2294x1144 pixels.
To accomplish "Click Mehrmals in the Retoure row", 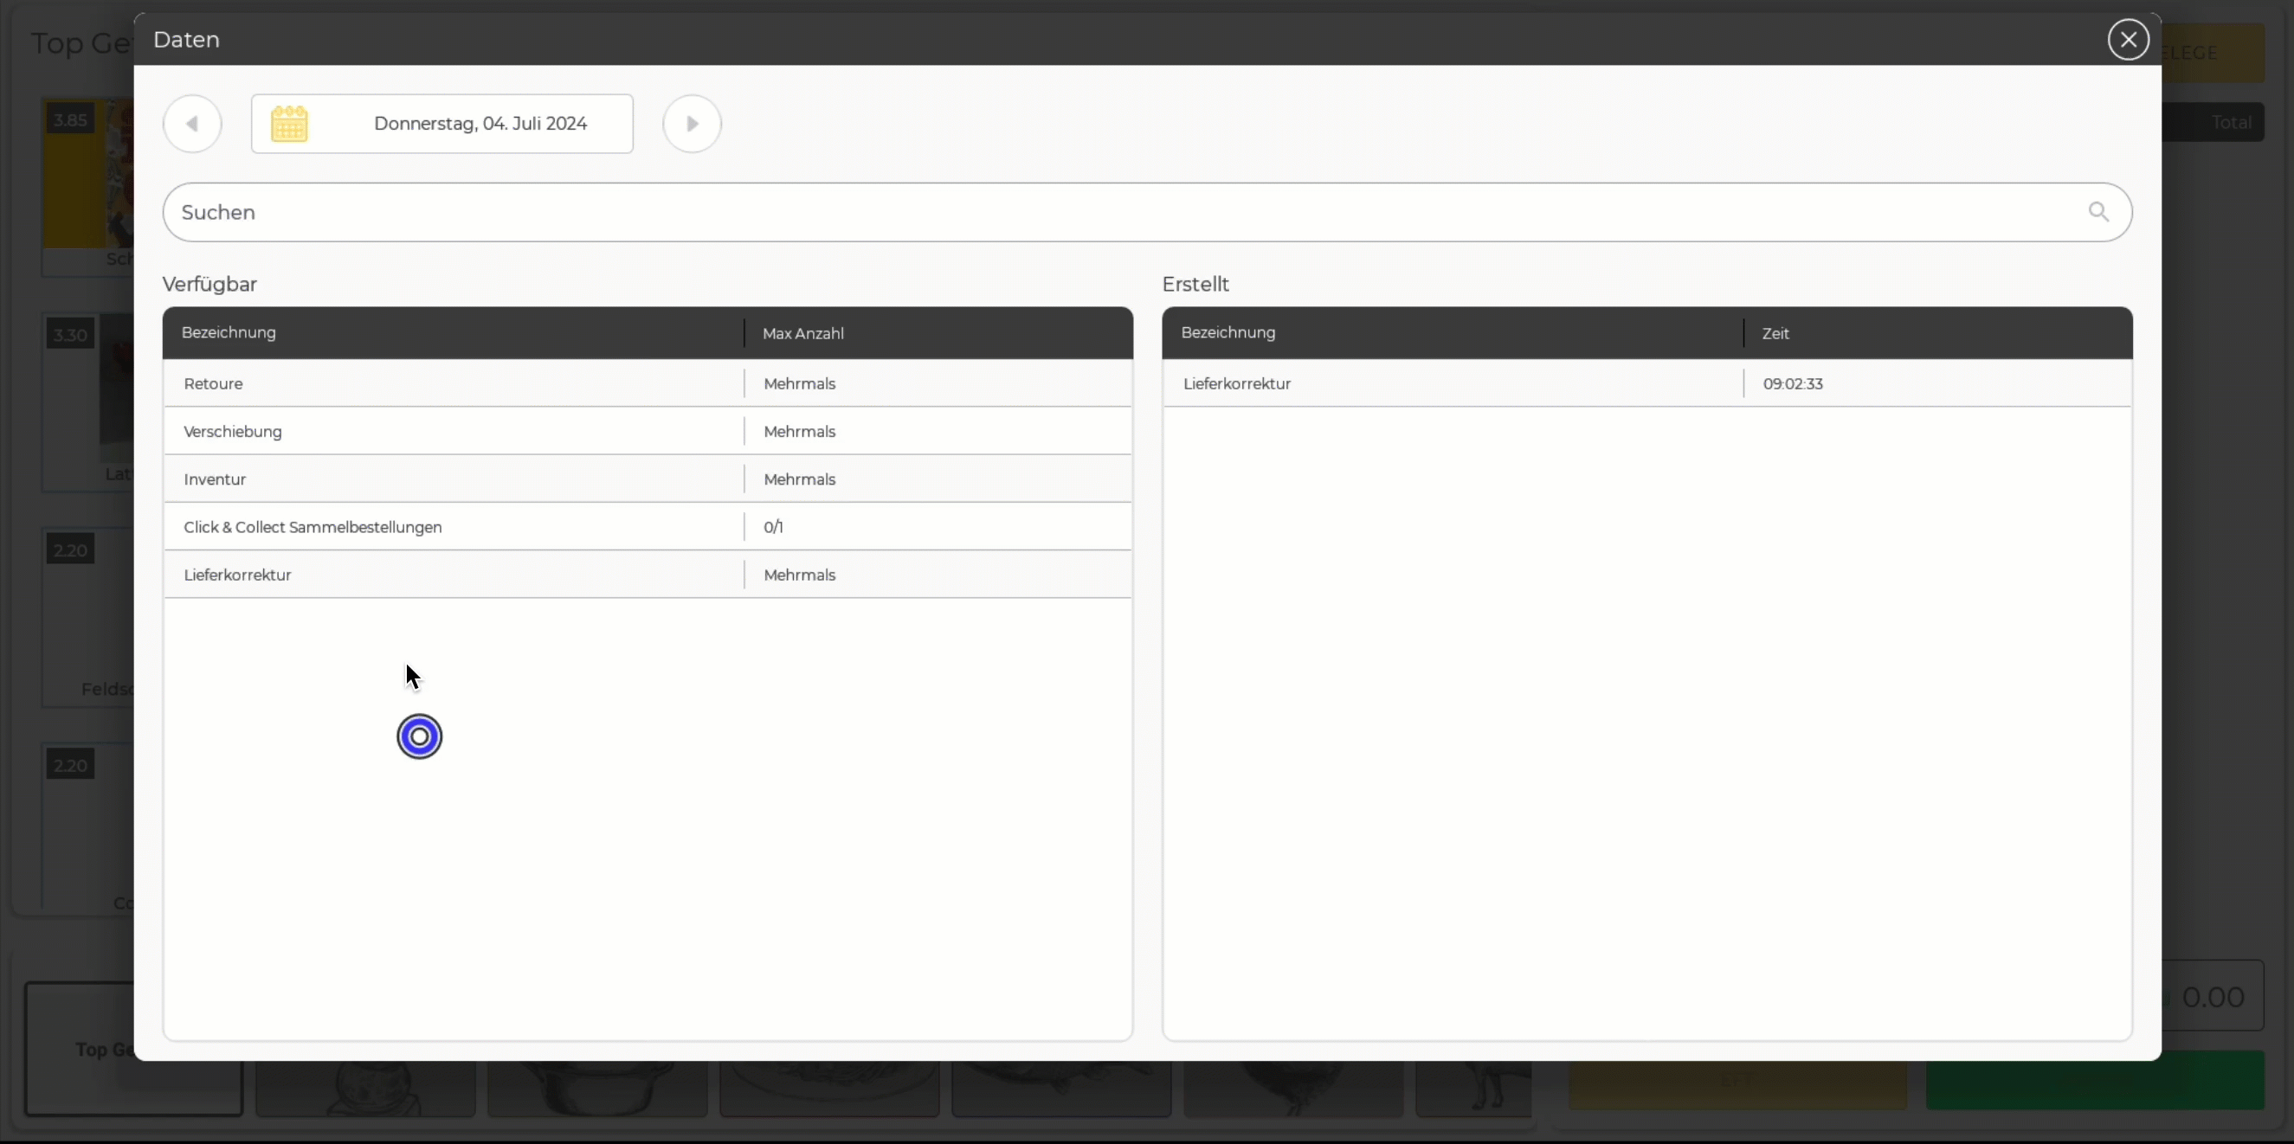I will (800, 383).
